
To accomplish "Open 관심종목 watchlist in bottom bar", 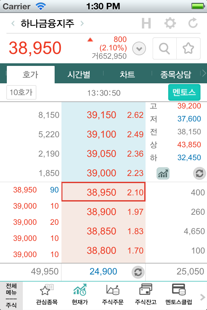I will [x=47, y=295].
